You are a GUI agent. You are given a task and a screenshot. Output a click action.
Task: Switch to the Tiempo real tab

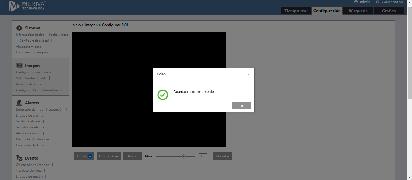[x=297, y=11]
